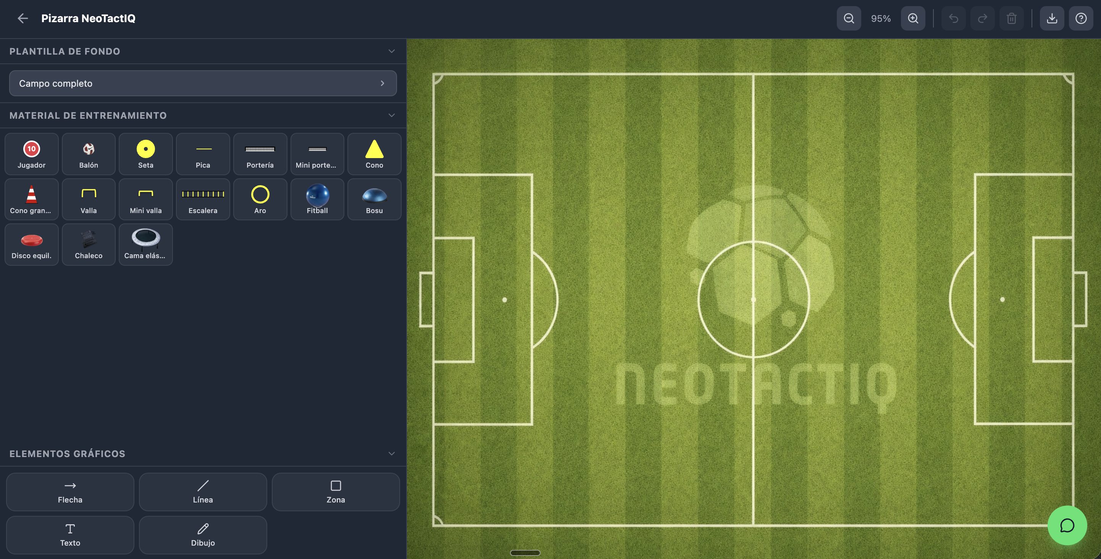Open help with the question mark icon
1101x559 pixels.
tap(1081, 18)
